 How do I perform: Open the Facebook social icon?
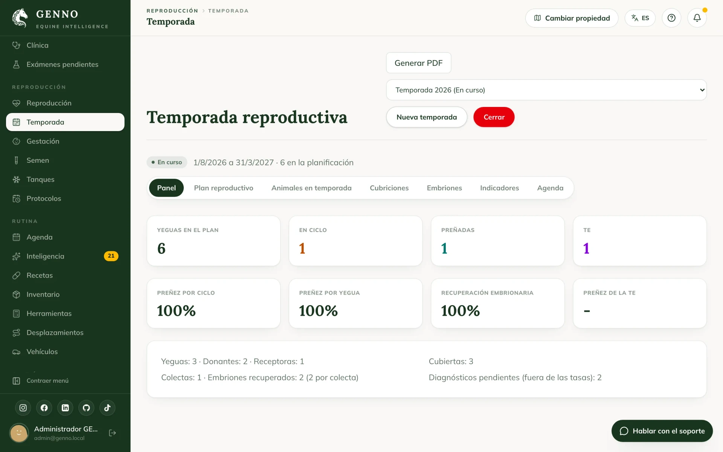[x=44, y=408]
